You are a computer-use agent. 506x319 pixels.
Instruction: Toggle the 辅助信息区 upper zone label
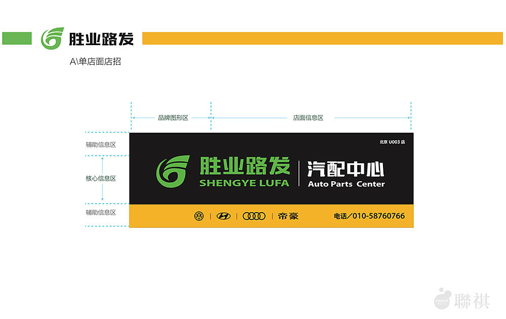tap(100, 144)
